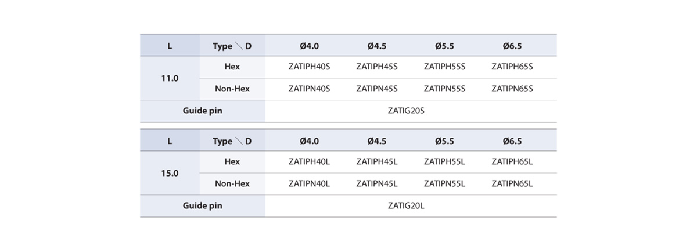Screen dimensions: 697x246
Task: Select product code ZATIPN65S
Action: pos(512,89)
